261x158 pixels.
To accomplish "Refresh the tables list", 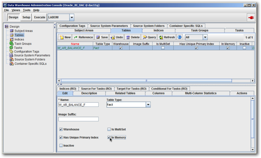I will coord(167,37).
